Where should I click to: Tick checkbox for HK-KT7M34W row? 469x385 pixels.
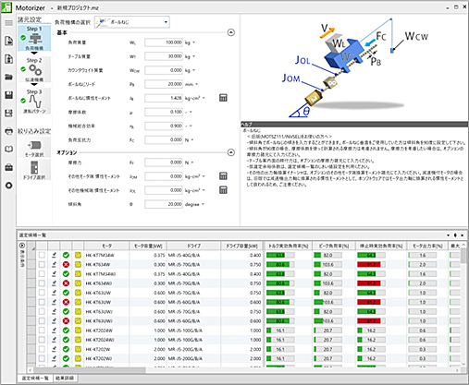point(42,255)
